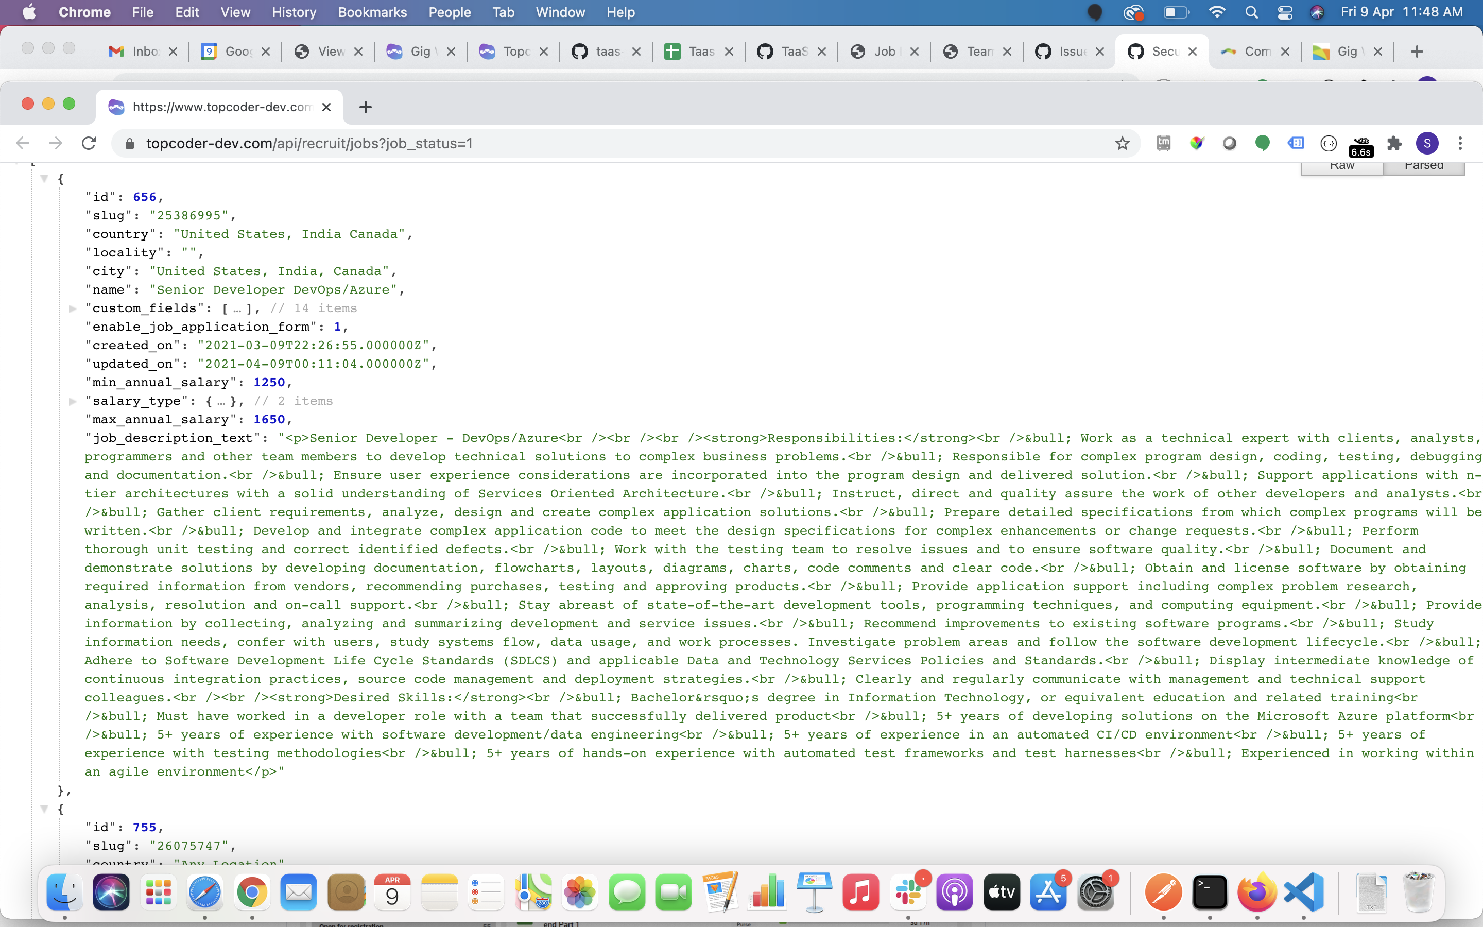Open Chrome icon in the dock
Viewport: 1483px width, 927px height.
(252, 892)
